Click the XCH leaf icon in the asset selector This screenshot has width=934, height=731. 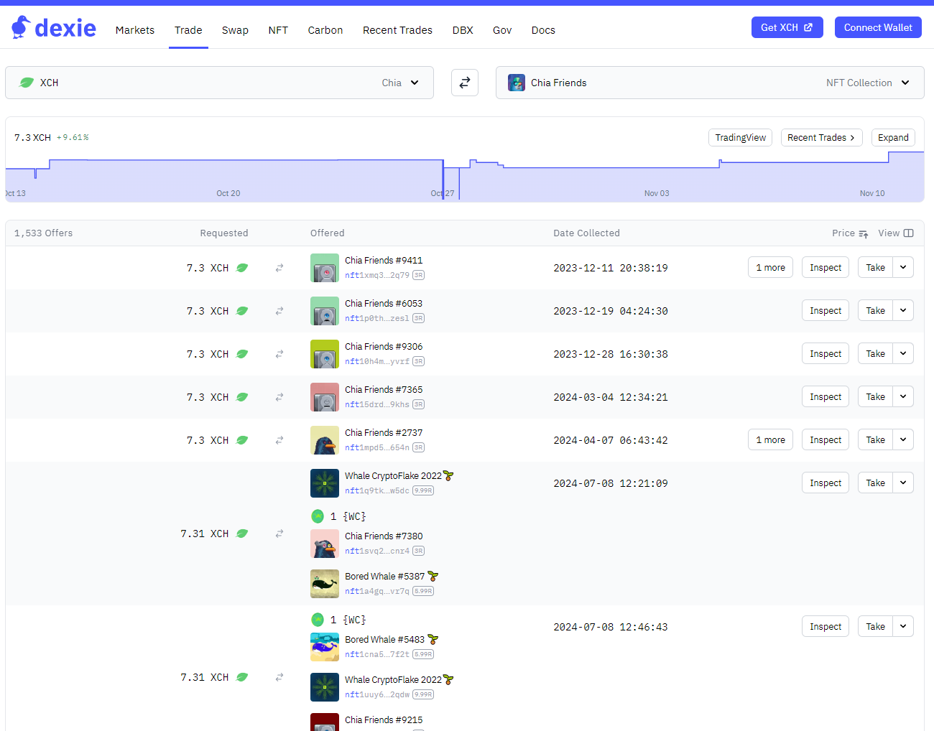click(x=27, y=83)
